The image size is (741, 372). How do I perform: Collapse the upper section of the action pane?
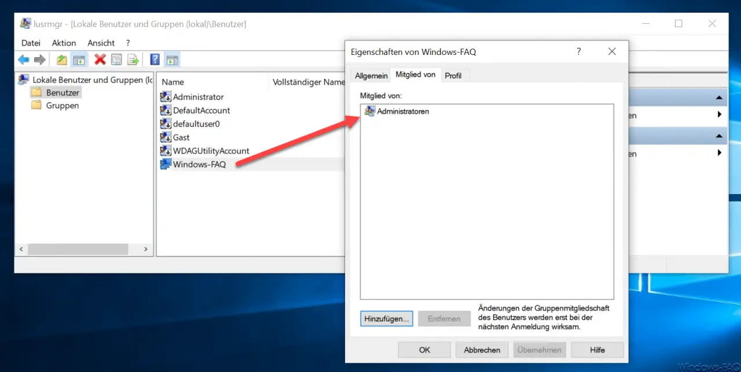click(719, 98)
